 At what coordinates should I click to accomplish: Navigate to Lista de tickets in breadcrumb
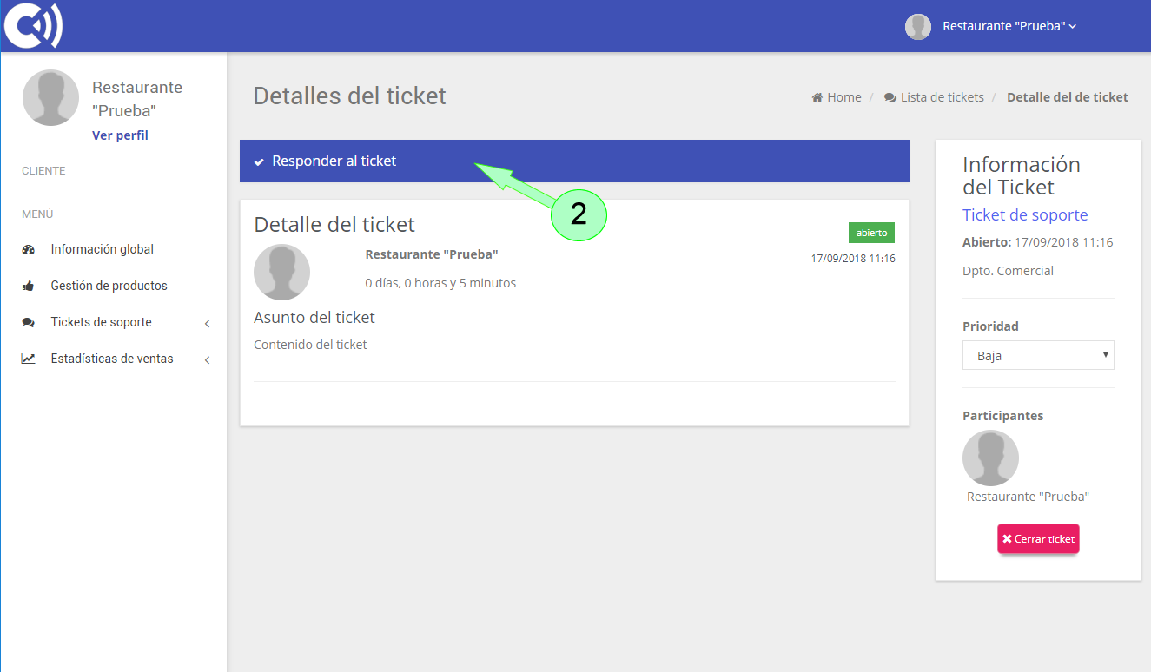[x=943, y=96]
